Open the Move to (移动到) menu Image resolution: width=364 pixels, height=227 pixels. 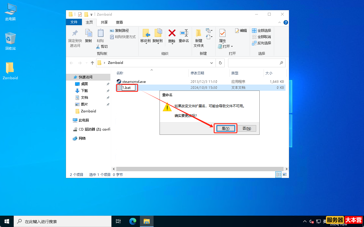[x=146, y=36]
